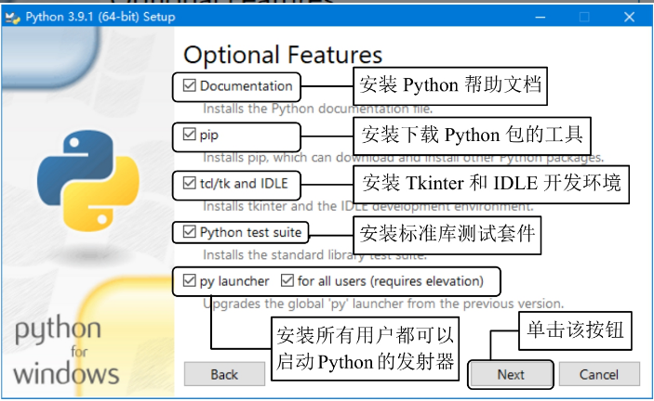Click text 'Installs the Python documentation file.'
This screenshot has height=401, width=654.
coord(318,109)
